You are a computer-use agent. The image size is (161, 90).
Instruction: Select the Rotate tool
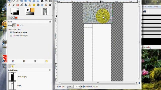[22, 1]
